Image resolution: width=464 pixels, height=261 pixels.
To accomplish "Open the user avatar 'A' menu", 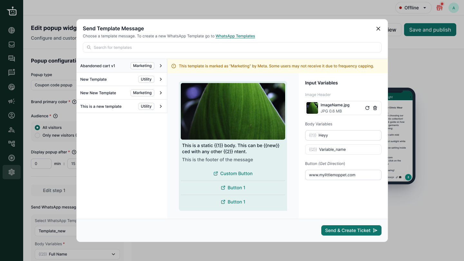I will [454, 8].
